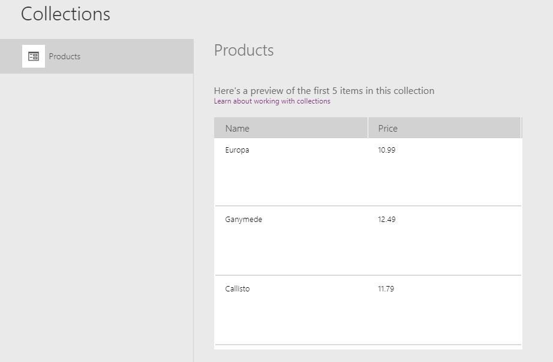Click the separator line between Europa and Ganymede rows
Image resolution: width=553 pixels, height=362 pixels.
click(x=368, y=205)
